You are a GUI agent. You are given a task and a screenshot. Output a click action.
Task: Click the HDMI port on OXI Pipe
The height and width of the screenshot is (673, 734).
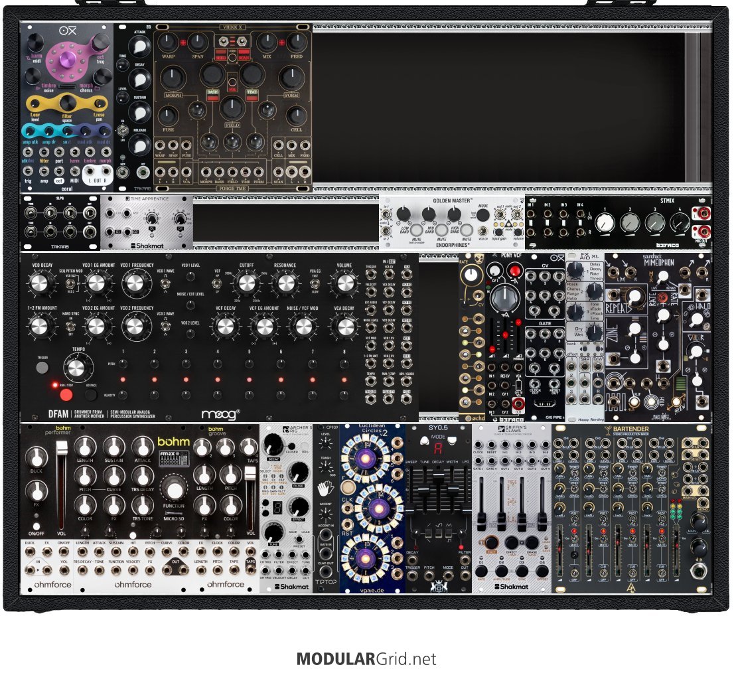[544, 402]
